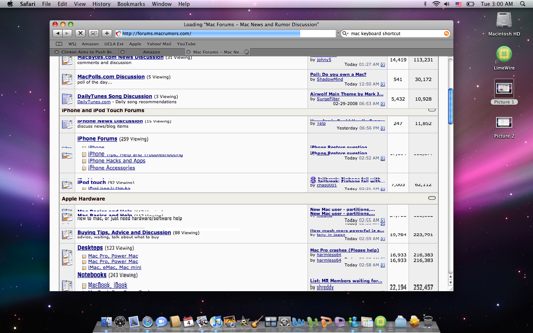Screen dimensions: 533x333
Task: Launch Mail from the Dock
Action: coord(134,322)
